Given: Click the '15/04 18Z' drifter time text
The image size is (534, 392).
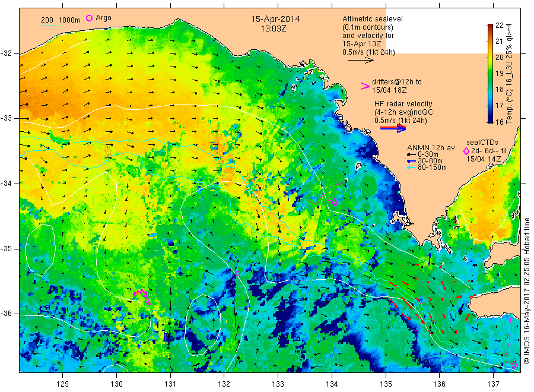Looking at the screenshot, I should [x=389, y=90].
